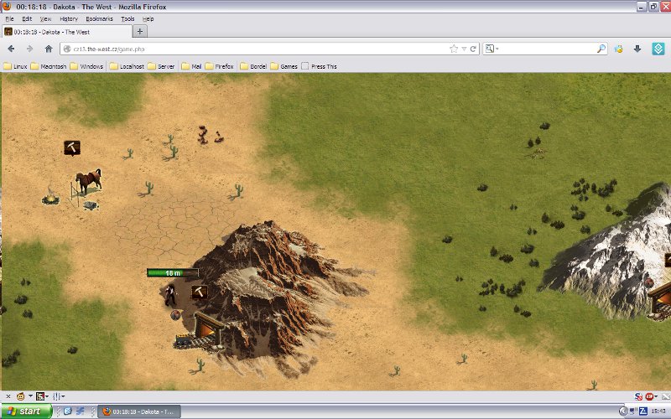This screenshot has width=671, height=419.
Task: Open the Mail bookmarks folder
Action: point(191,66)
